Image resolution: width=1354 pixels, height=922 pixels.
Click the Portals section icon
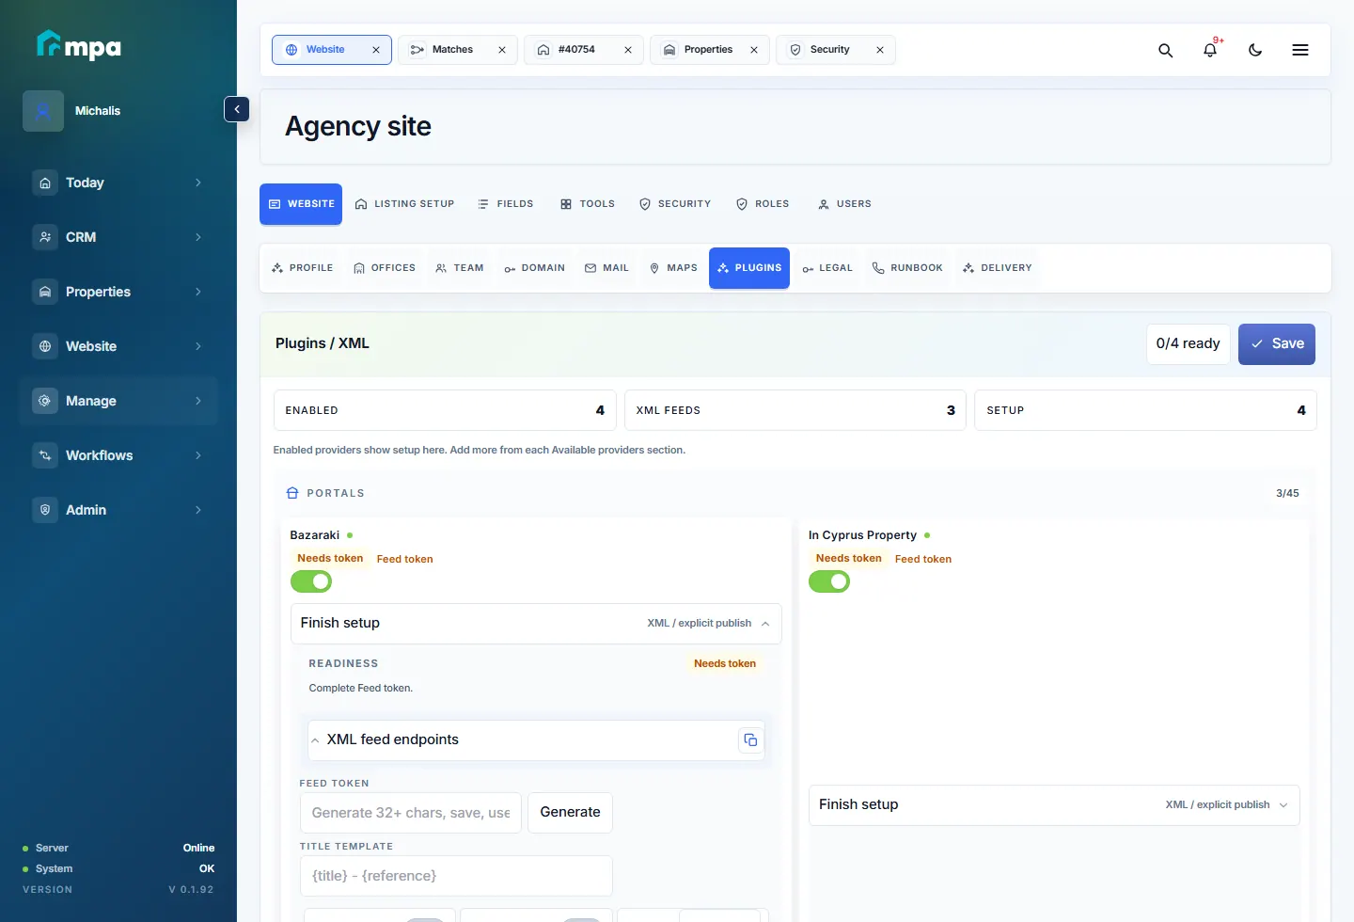(292, 493)
